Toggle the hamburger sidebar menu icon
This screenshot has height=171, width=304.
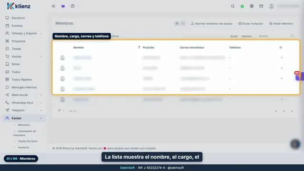click(x=54, y=6)
